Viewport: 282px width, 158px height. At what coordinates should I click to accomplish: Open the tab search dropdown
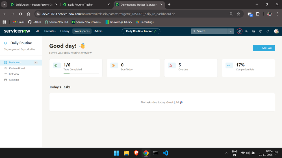(4, 5)
